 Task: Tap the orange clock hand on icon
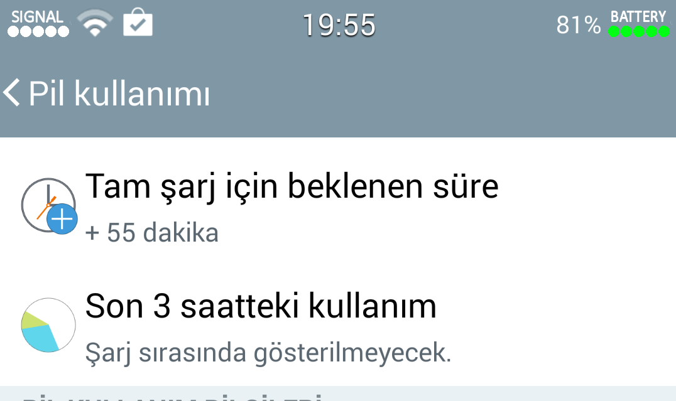click(x=46, y=208)
